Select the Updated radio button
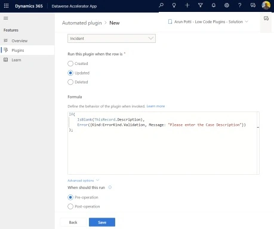Screen dimensions: 274x229 tap(70, 73)
